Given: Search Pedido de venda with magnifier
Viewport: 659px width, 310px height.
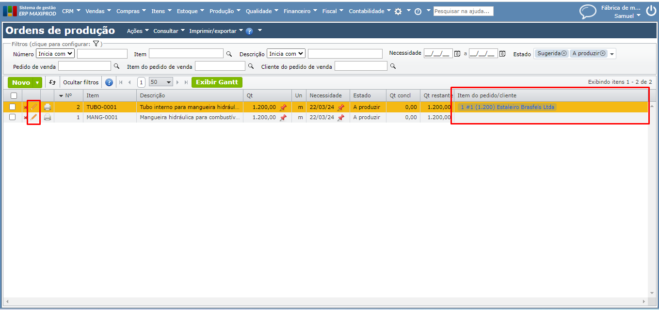Looking at the screenshot, I should point(116,66).
